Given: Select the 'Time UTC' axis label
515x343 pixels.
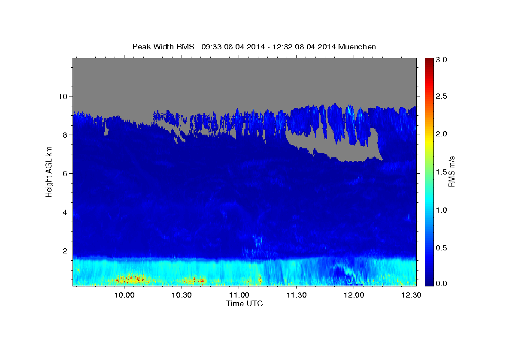Looking at the screenshot, I should coord(244,304).
